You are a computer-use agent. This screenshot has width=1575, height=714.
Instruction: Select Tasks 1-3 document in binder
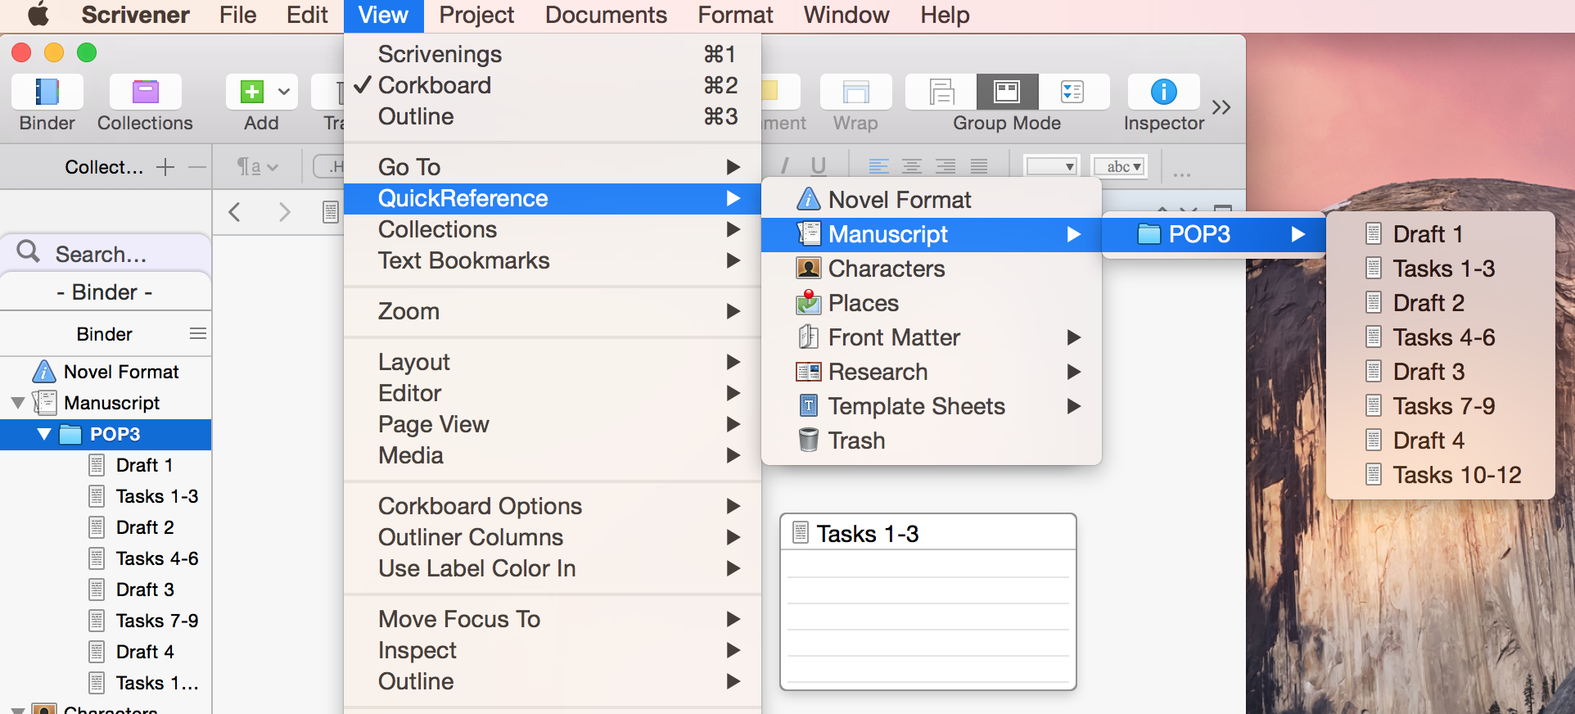click(x=106, y=496)
